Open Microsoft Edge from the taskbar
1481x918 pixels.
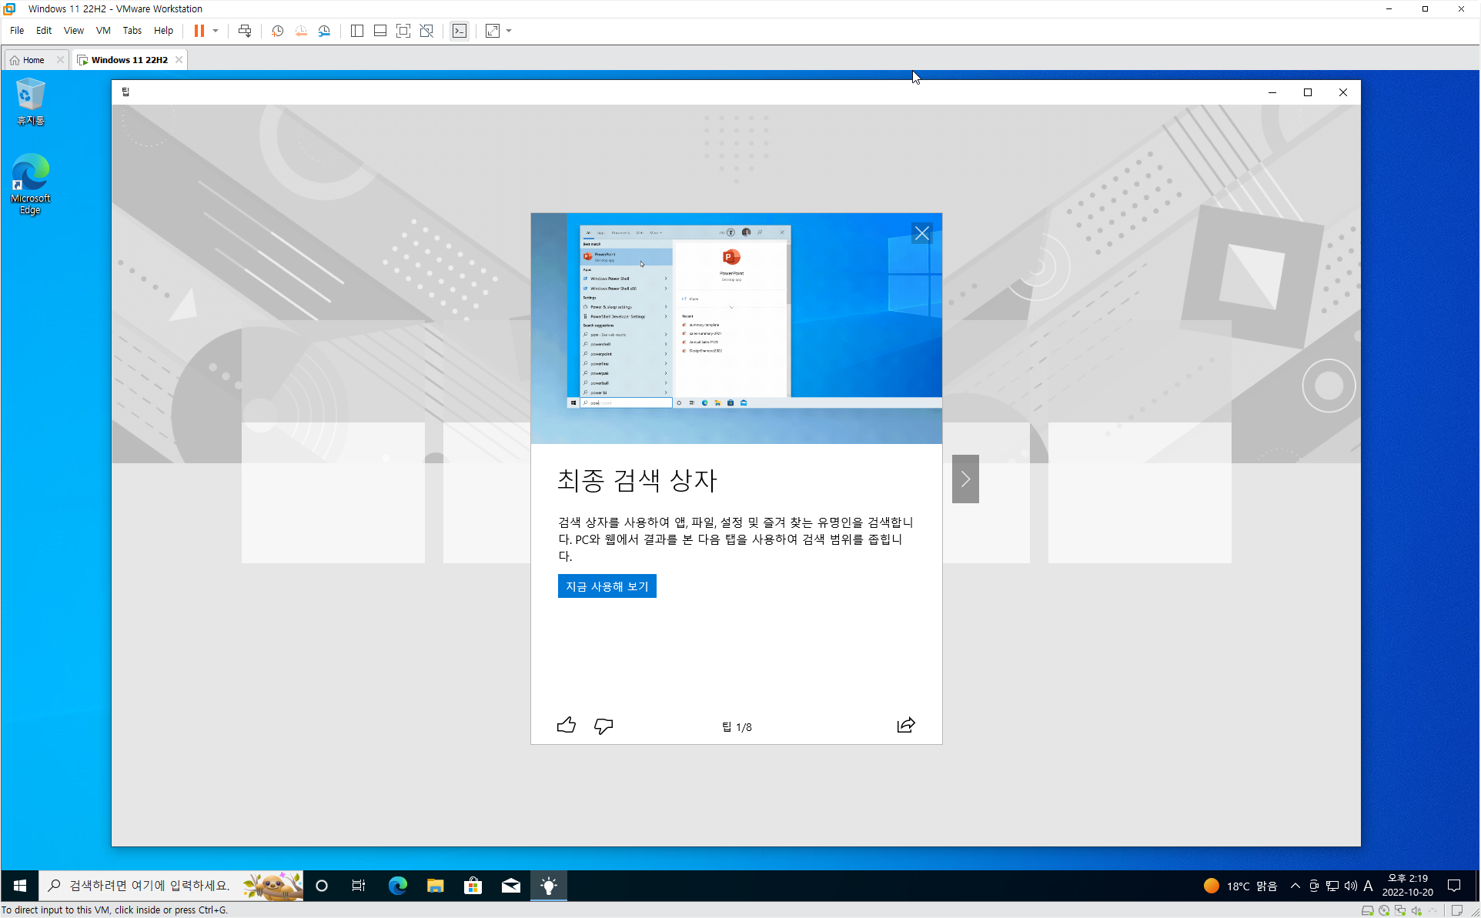(397, 886)
